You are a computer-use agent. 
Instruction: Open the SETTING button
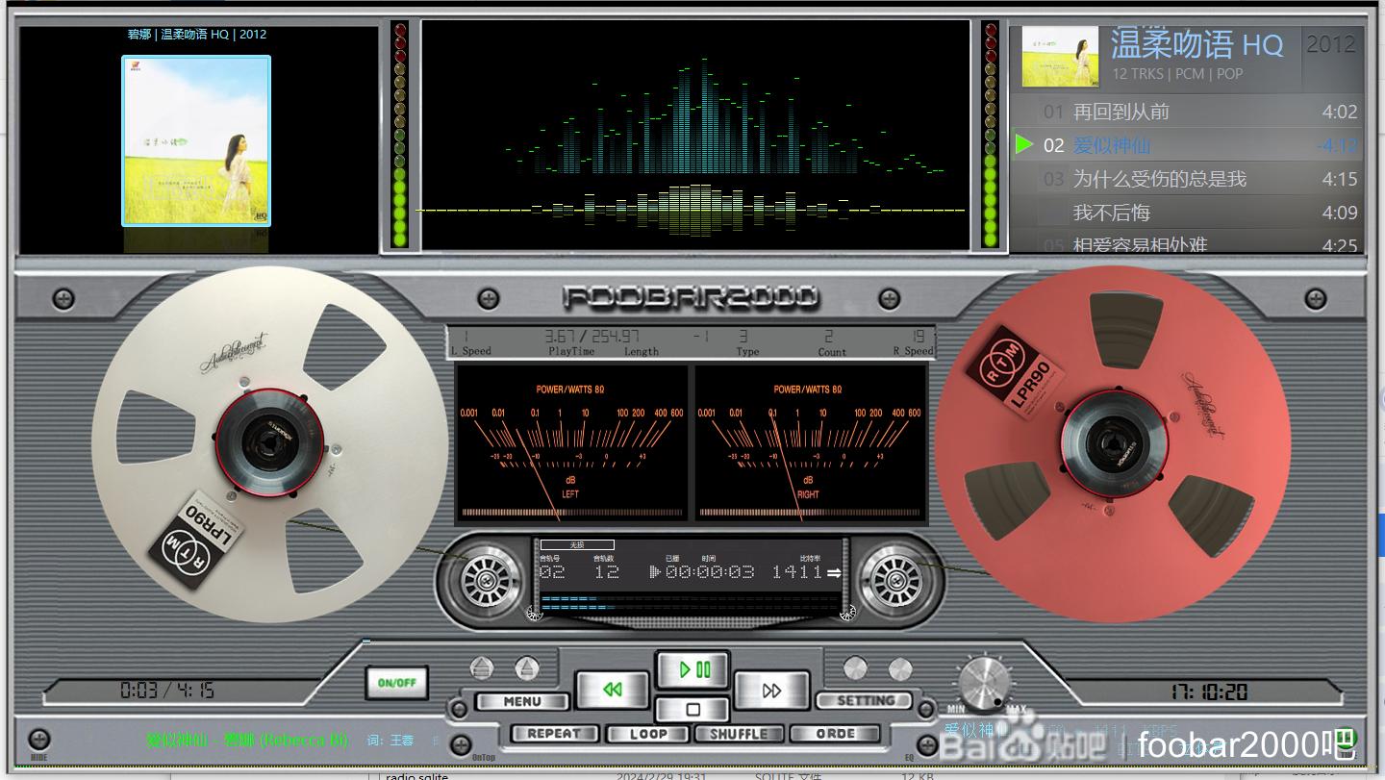865,701
